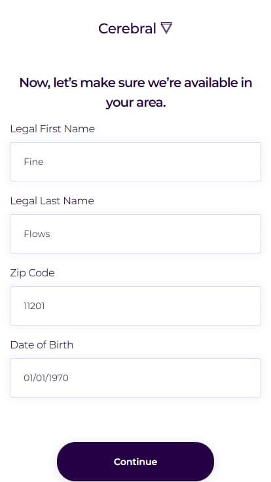Place cursor on the '01/01/1970' date value

click(46, 378)
